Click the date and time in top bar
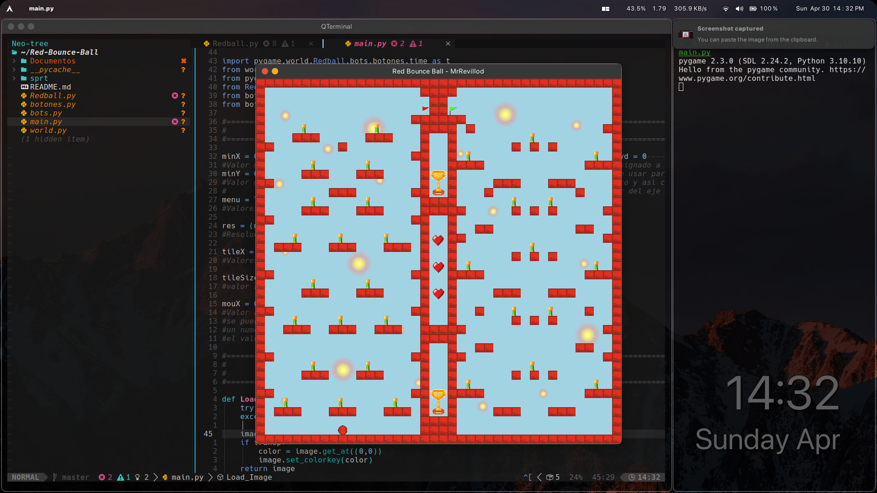The width and height of the screenshot is (877, 493). 829,9
